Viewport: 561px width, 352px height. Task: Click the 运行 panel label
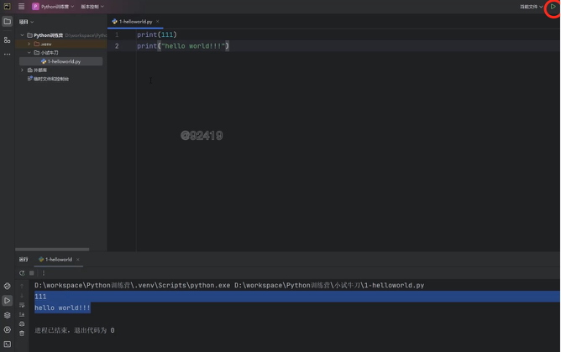click(24, 260)
